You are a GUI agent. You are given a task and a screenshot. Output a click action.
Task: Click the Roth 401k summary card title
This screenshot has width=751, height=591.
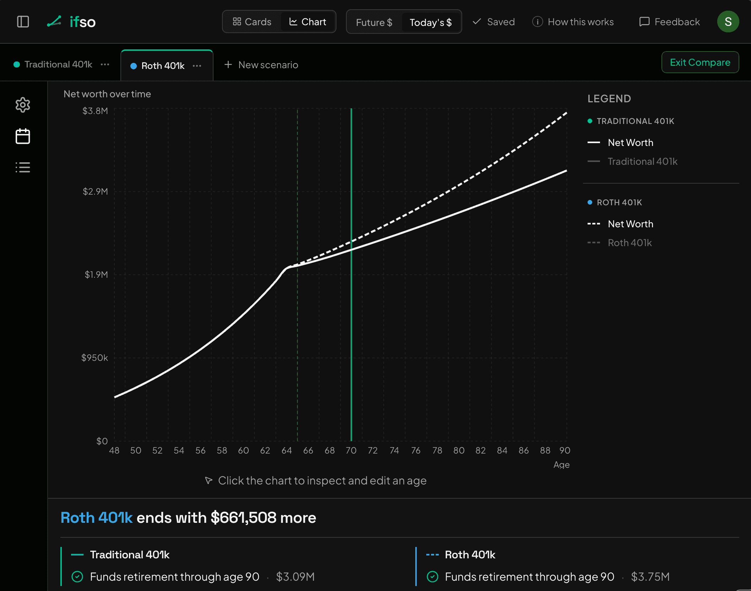(x=470, y=554)
